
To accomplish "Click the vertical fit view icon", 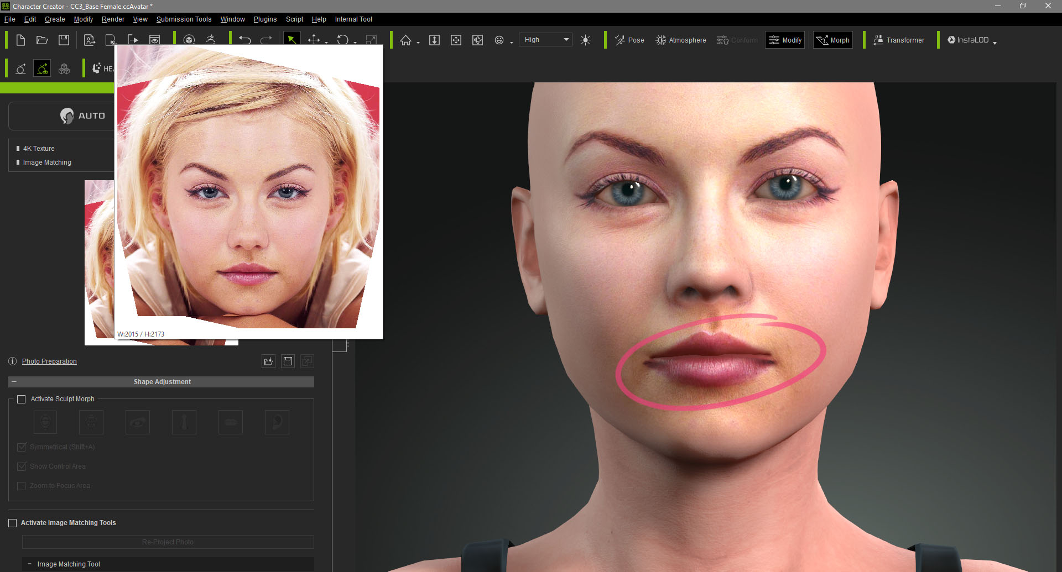I will [x=434, y=40].
